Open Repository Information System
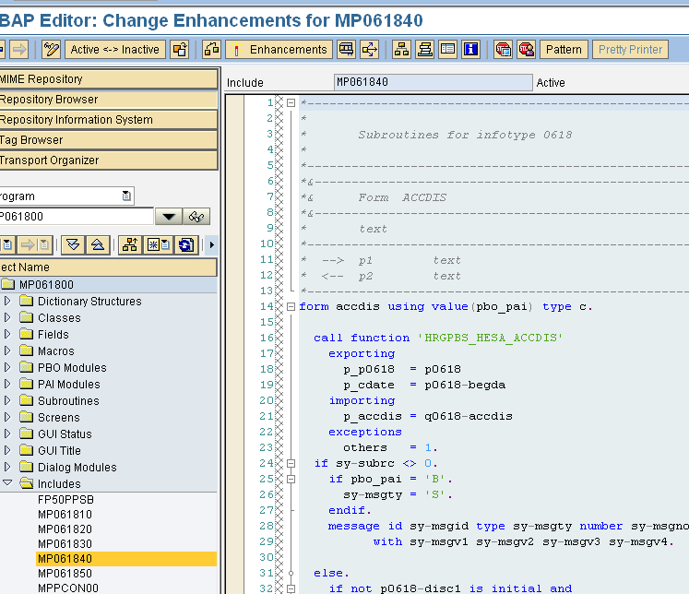This screenshot has width=689, height=594. coord(108,120)
